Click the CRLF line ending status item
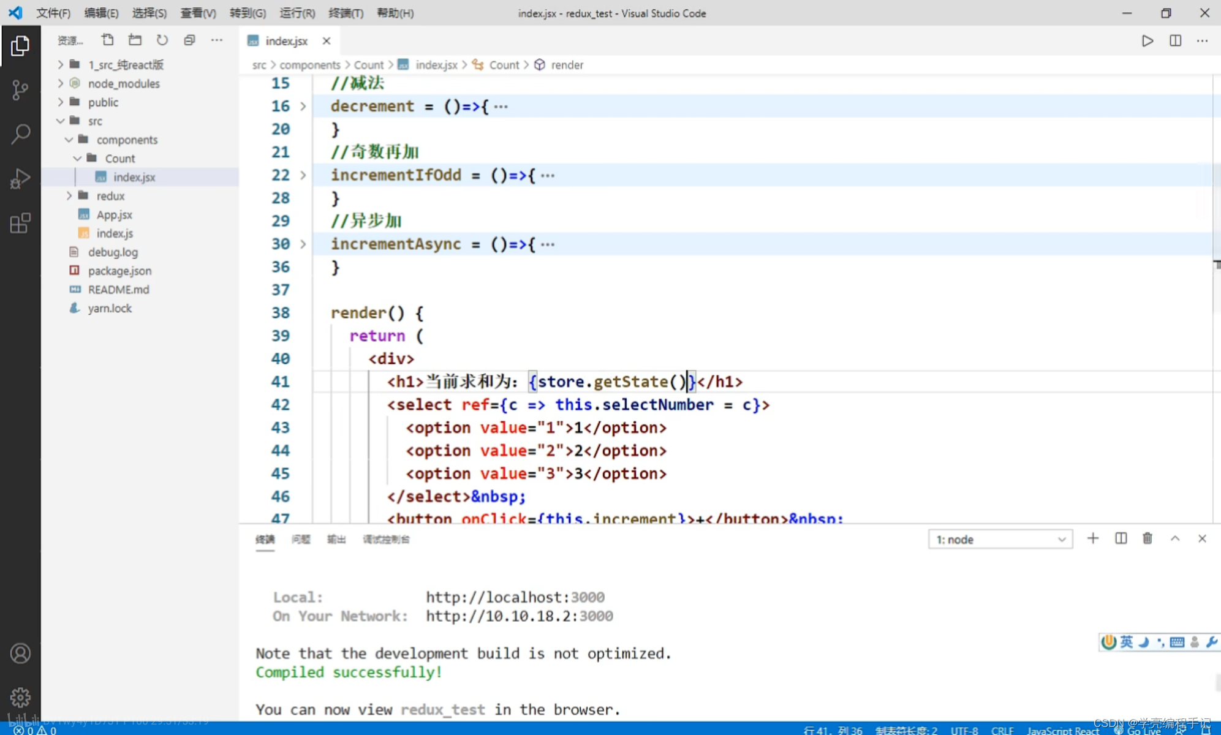The image size is (1221, 735). pos(1002,730)
